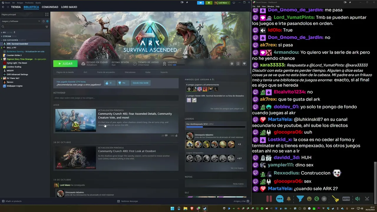Screen dimensions: 377x212
Task: Click the recent activity clock filter
Action: click(x=44, y=21)
